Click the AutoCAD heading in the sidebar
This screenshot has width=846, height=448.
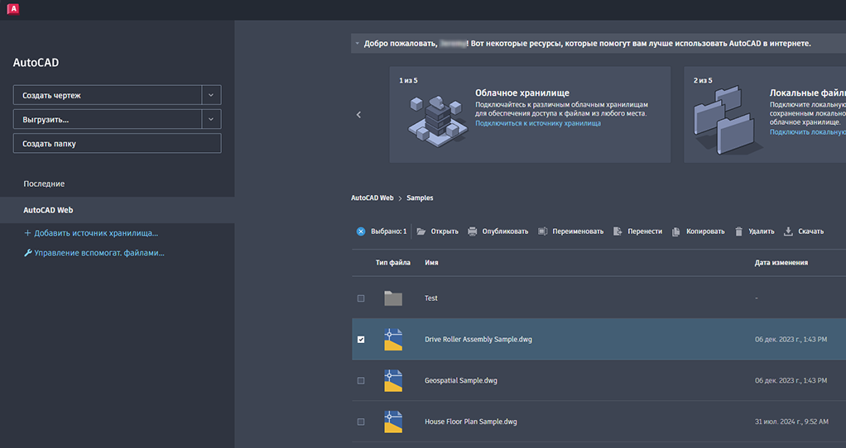tap(36, 63)
